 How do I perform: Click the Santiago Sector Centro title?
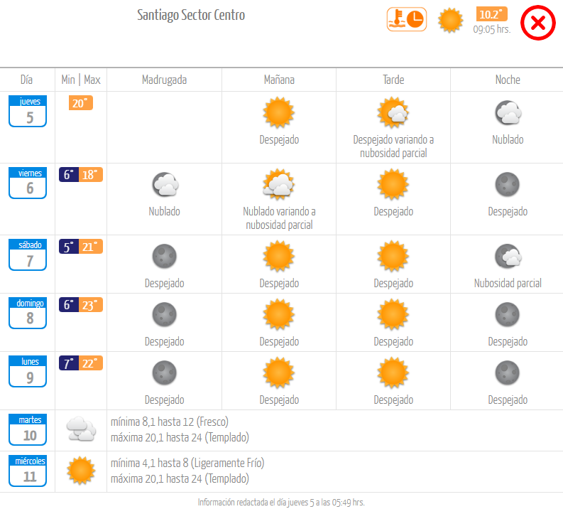click(x=191, y=15)
